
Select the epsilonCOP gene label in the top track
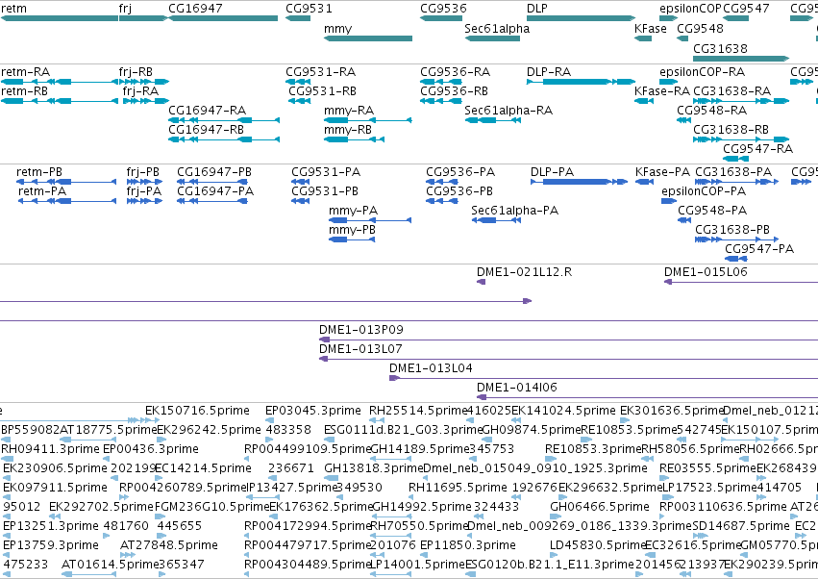[x=690, y=9]
